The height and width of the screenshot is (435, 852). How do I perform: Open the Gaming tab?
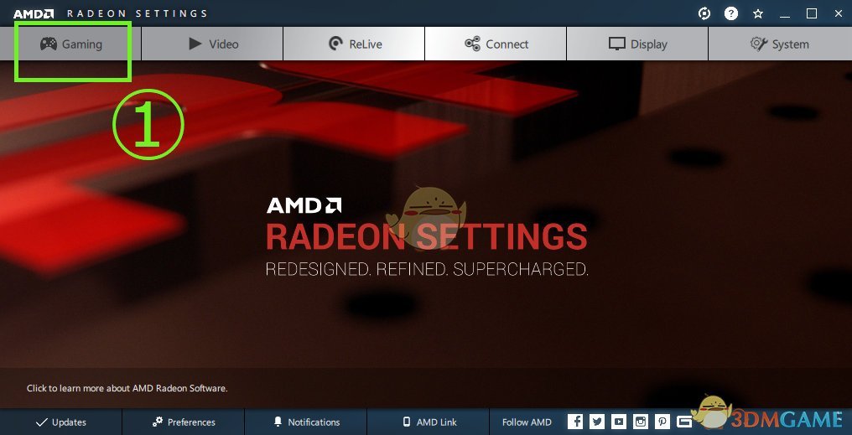[x=70, y=44]
